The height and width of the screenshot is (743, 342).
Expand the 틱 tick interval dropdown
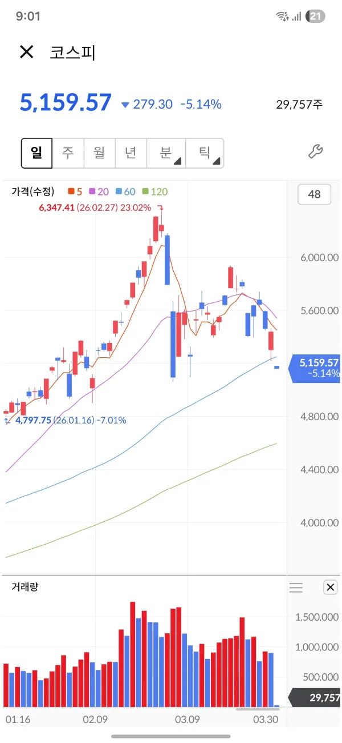coord(205,153)
